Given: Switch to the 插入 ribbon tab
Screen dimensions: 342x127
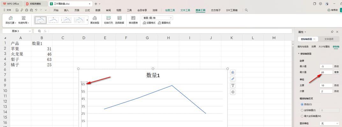Looking at the screenshot, I should tap(67, 10).
